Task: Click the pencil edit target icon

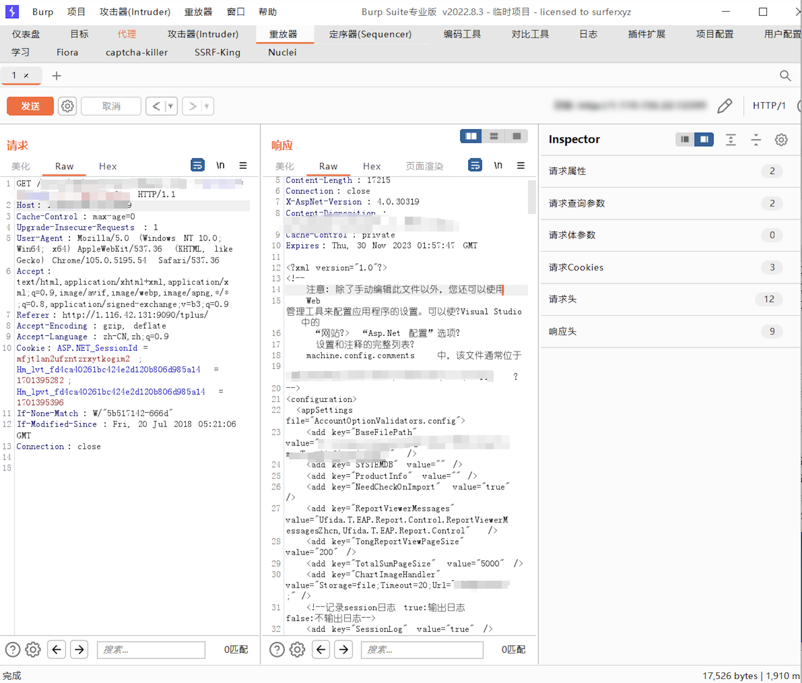Action: (x=724, y=105)
